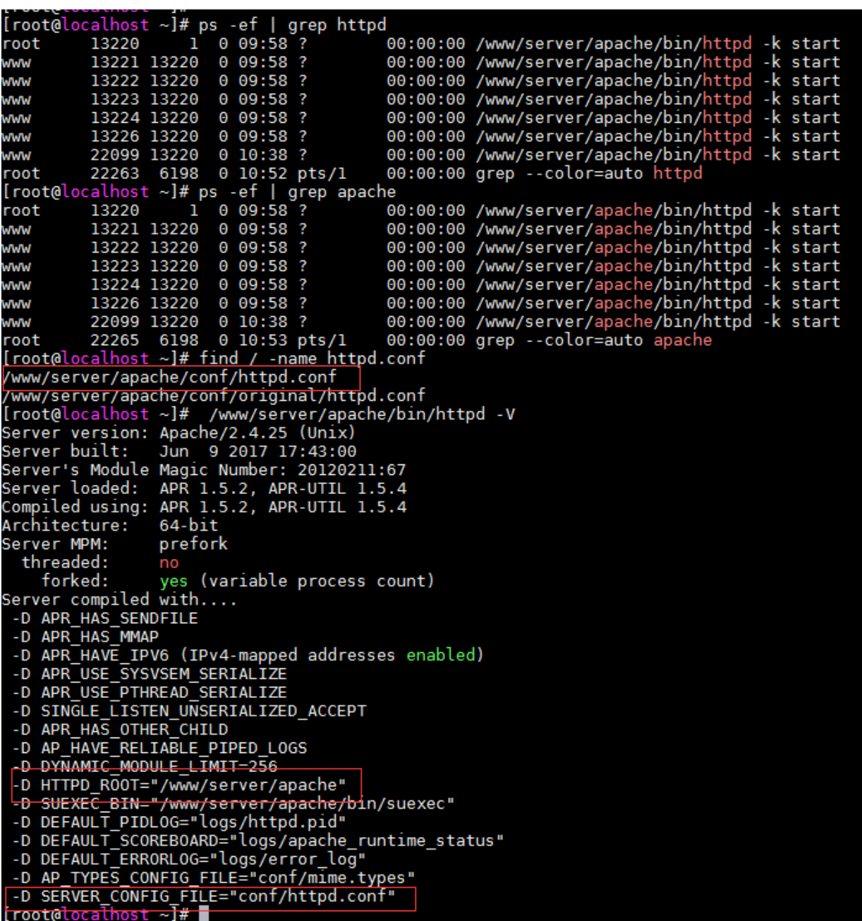
Task: Click the conf/original/httpd.conf result line
Action: 214,395
